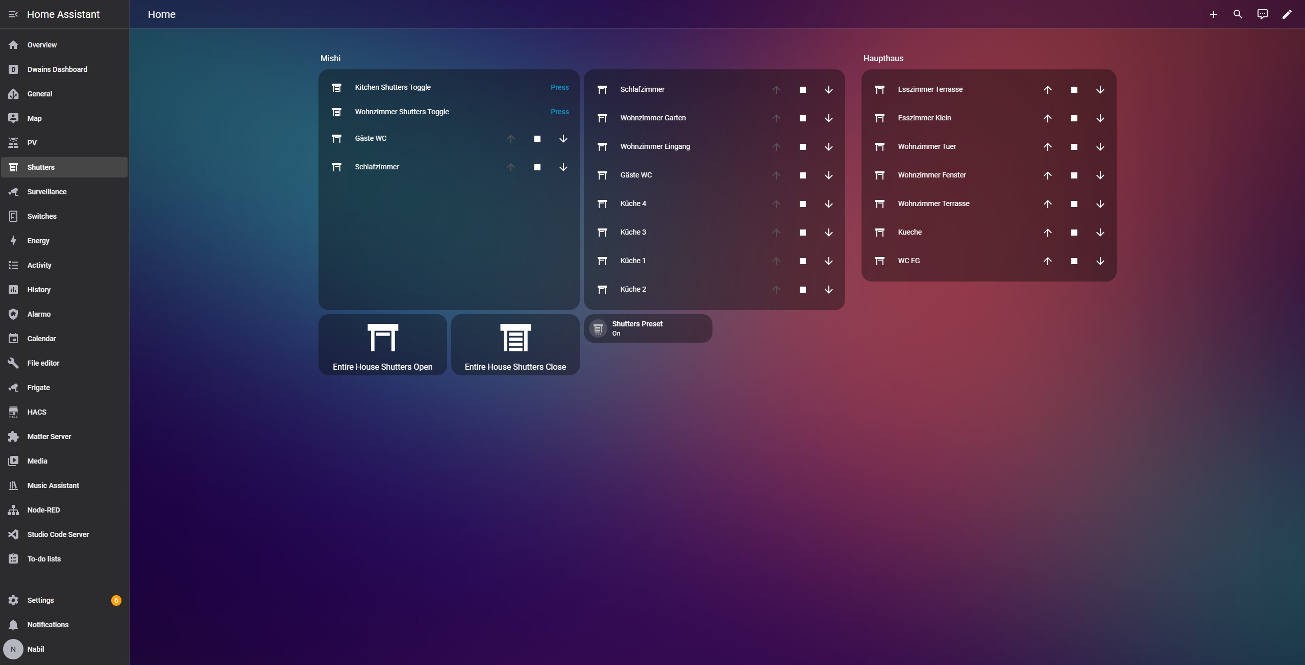Click Entire House Shutters Open card
The width and height of the screenshot is (1305, 665).
point(382,345)
